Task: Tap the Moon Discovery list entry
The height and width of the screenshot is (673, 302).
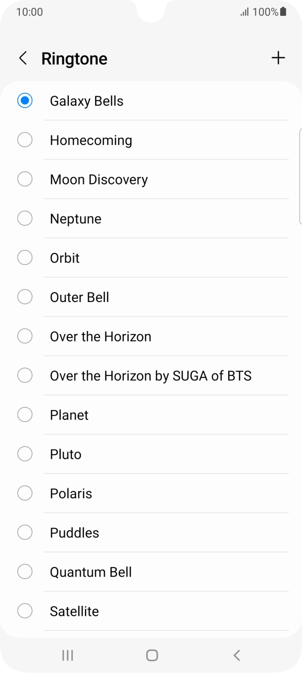Action: (x=99, y=179)
